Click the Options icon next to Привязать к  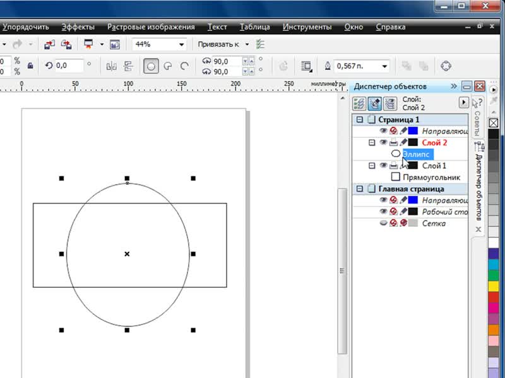[260, 44]
